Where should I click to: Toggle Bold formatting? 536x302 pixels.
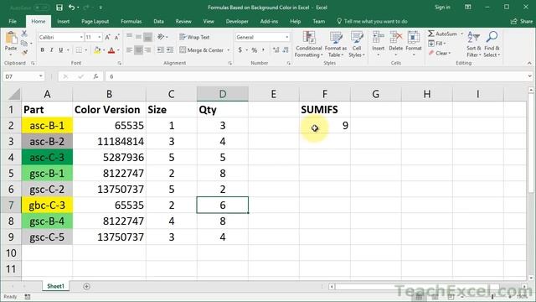[x=43, y=50]
